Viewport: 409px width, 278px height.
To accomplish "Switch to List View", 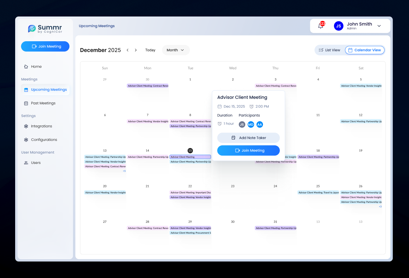I will pos(329,50).
